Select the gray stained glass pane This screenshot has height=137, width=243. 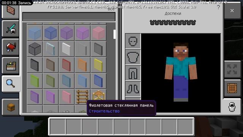[99, 49]
